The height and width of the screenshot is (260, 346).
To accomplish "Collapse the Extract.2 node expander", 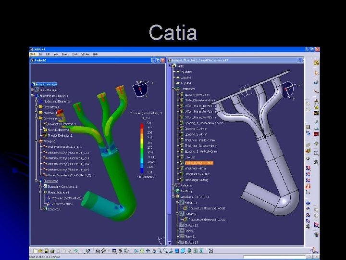I will tap(177, 214).
